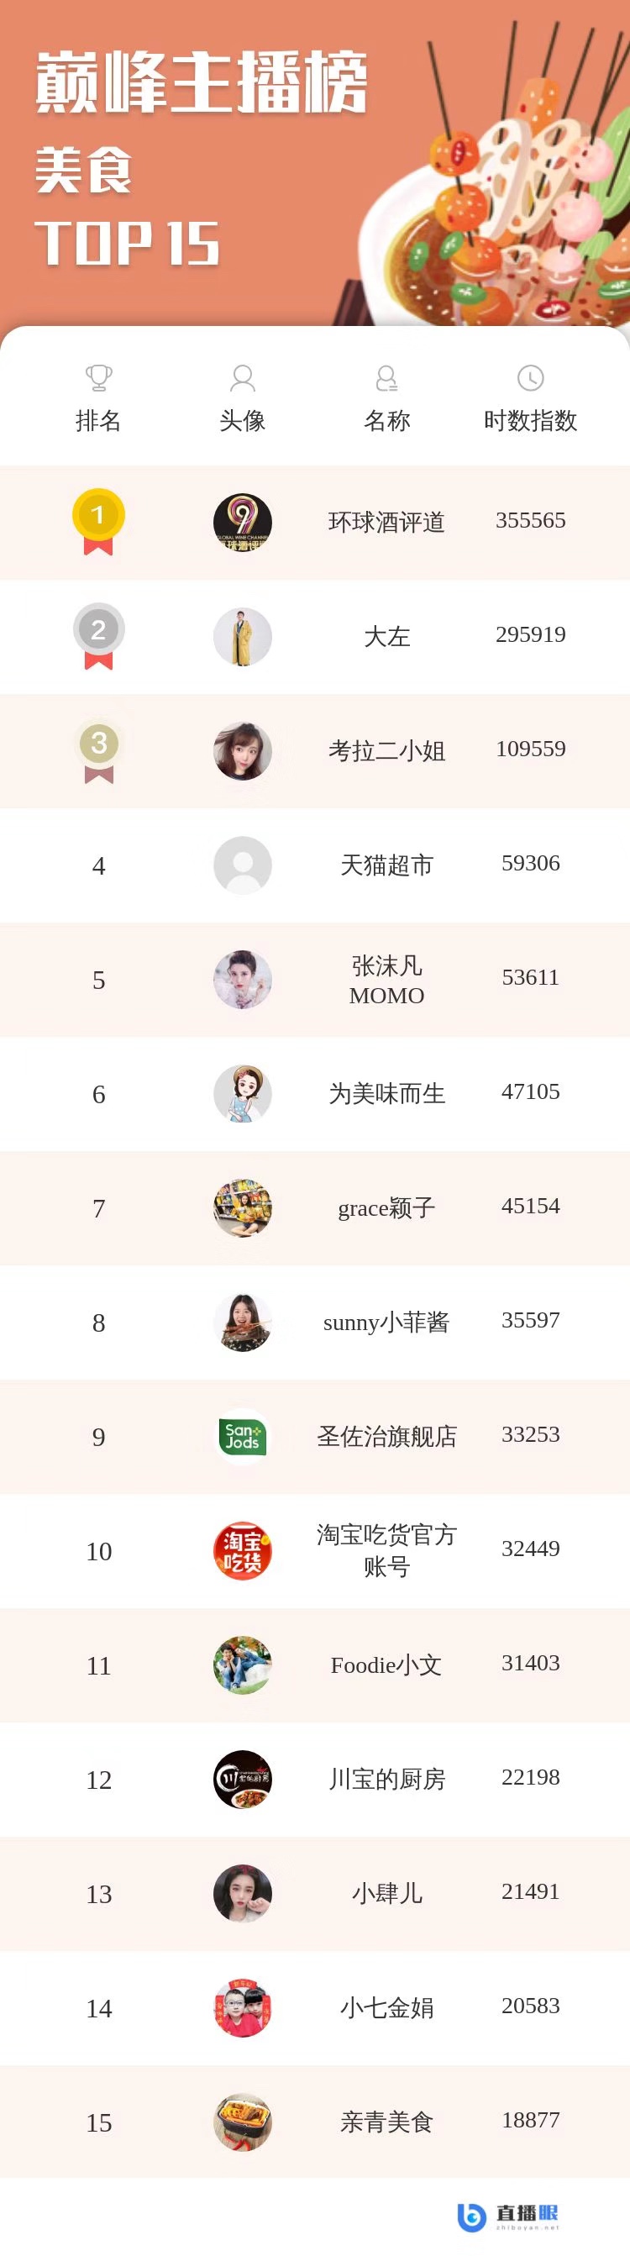Screen dimensions: 630x2256
Task: Select the sunny小菲酱 streamer name
Action: point(386,1322)
